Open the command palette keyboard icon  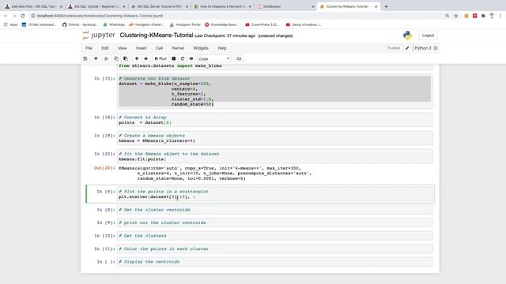point(239,58)
